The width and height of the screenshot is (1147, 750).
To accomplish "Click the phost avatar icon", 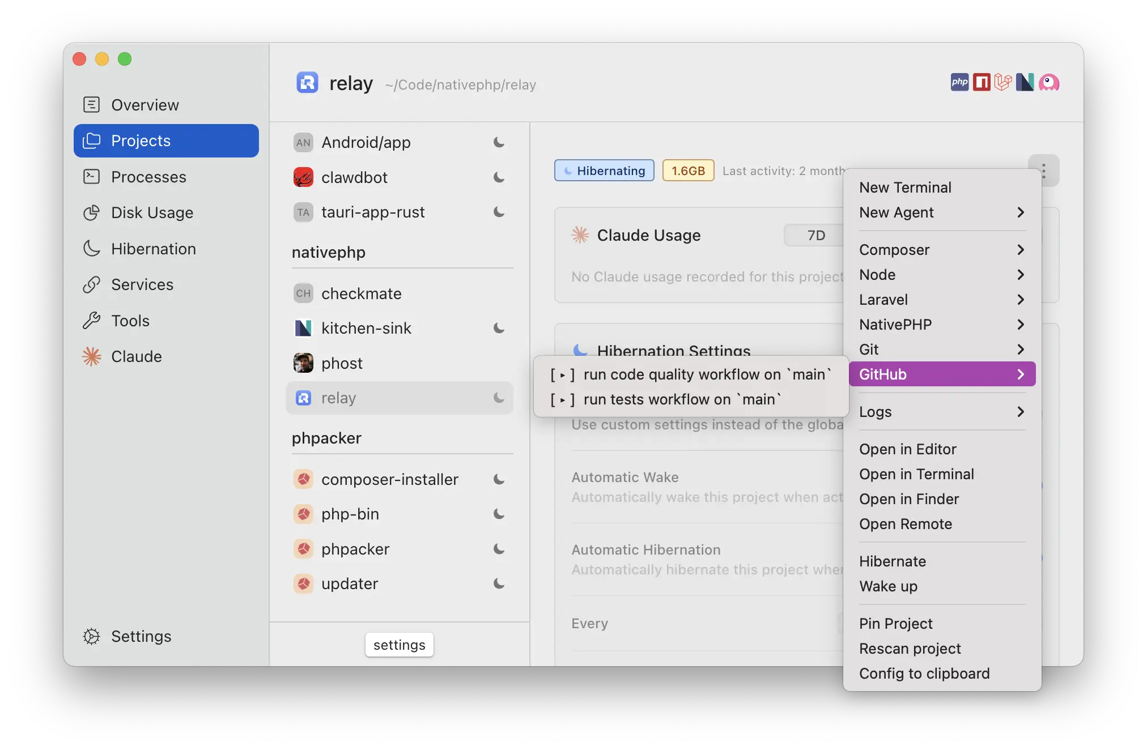I will [x=303, y=363].
